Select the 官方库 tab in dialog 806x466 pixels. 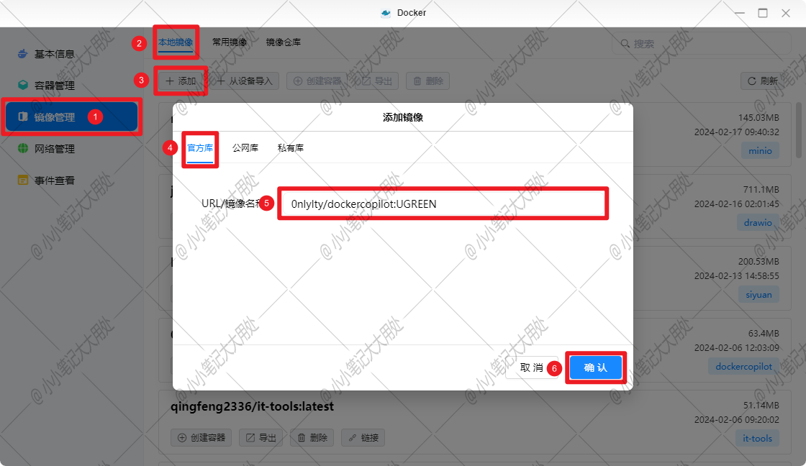[200, 148]
